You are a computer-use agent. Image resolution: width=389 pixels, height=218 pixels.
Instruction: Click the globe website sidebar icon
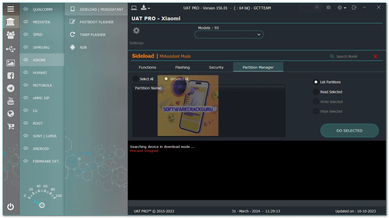click(x=11, y=113)
